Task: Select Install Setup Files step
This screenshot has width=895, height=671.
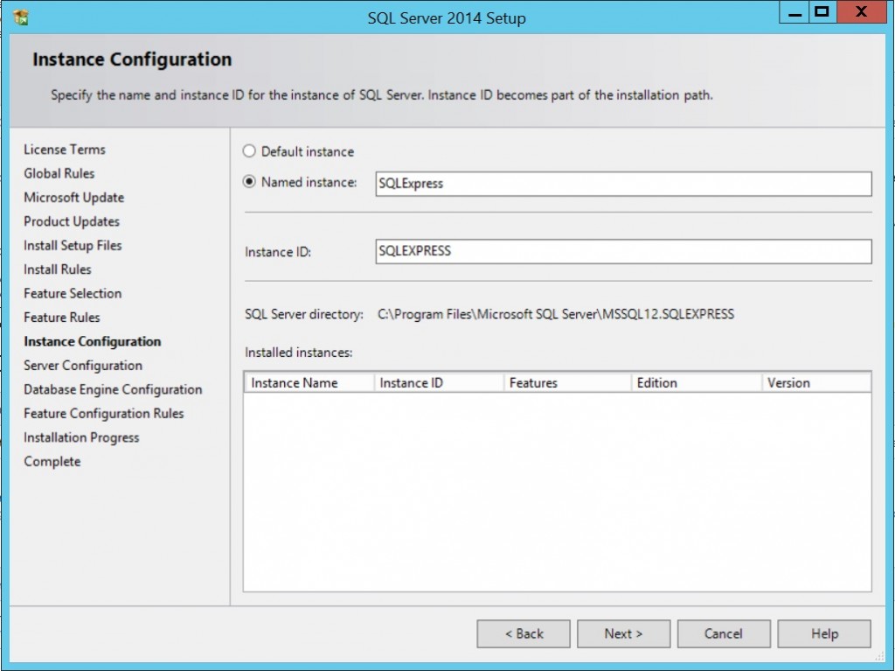Action: tap(73, 245)
